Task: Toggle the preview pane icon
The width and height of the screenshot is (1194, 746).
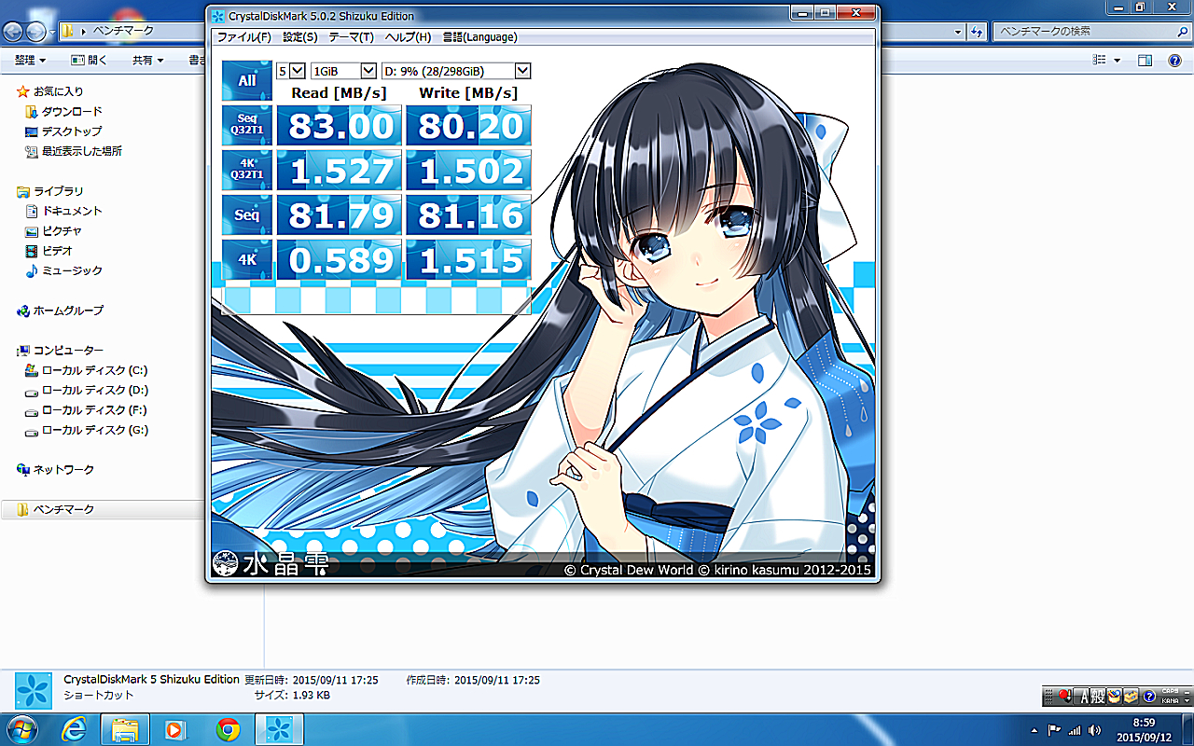Action: click(x=1145, y=60)
